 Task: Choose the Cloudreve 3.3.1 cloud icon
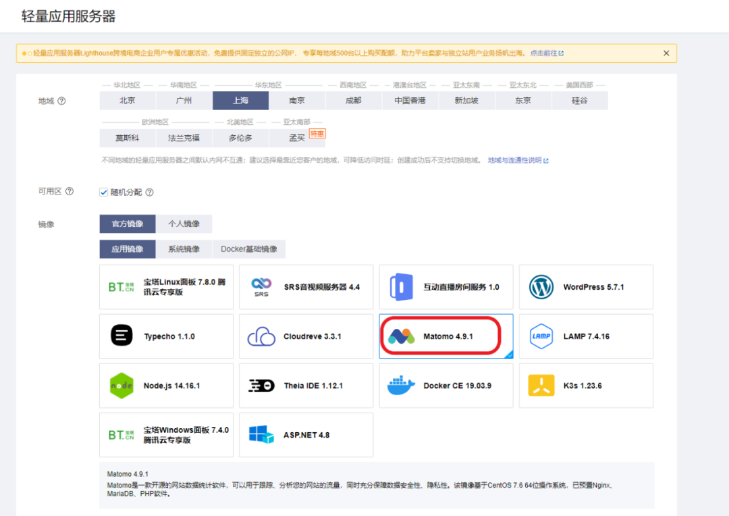click(x=261, y=336)
